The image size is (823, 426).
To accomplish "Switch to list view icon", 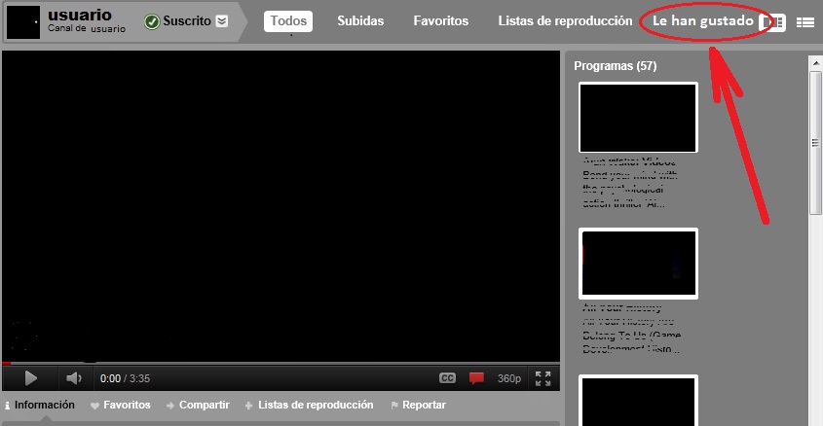I will (805, 22).
